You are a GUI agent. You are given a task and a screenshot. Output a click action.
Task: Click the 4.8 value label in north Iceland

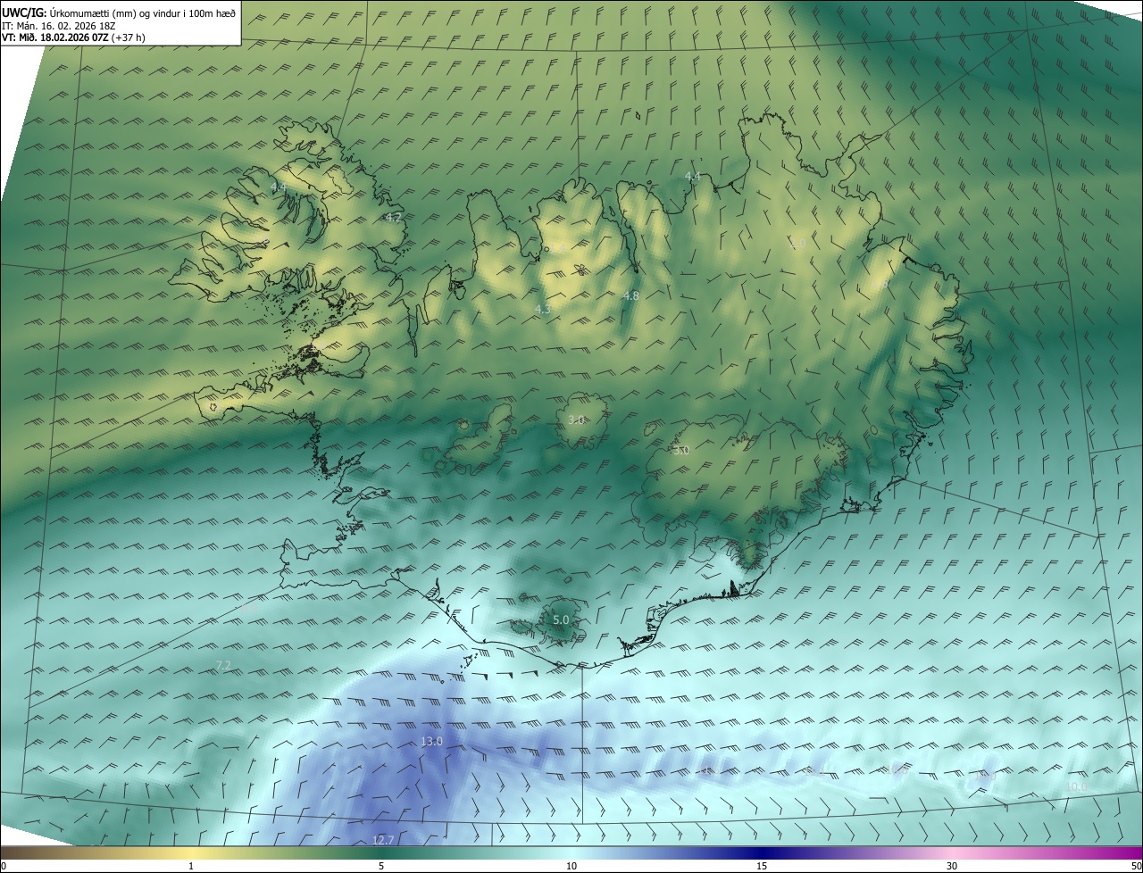pyautogui.click(x=631, y=295)
